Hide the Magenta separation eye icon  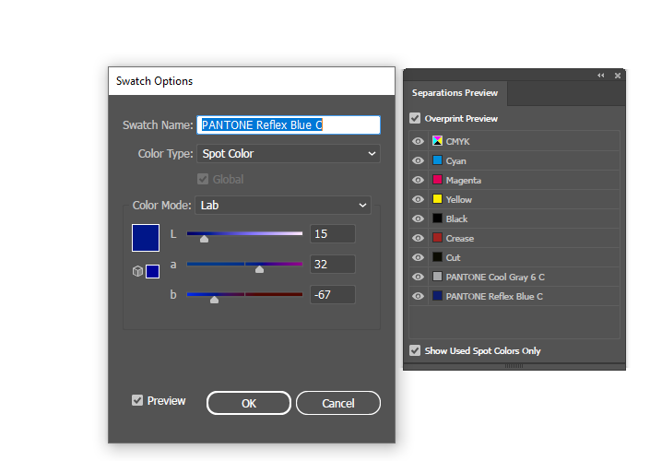418,180
